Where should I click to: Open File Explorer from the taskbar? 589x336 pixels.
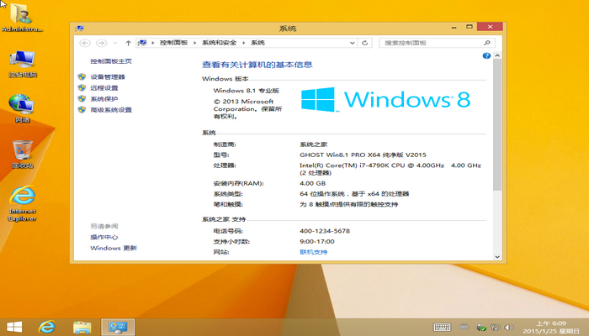(82, 326)
